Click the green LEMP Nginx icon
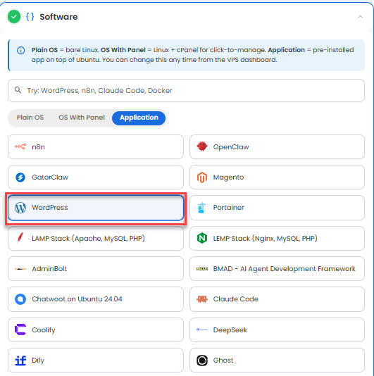Image resolution: width=374 pixels, height=376 pixels. pos(202,239)
